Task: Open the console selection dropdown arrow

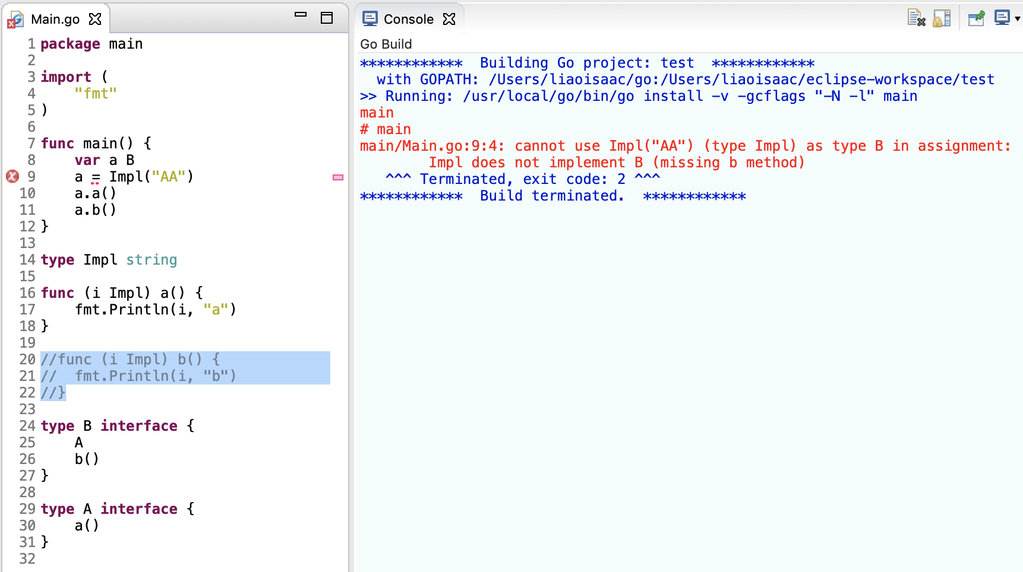Action: coord(1017,19)
